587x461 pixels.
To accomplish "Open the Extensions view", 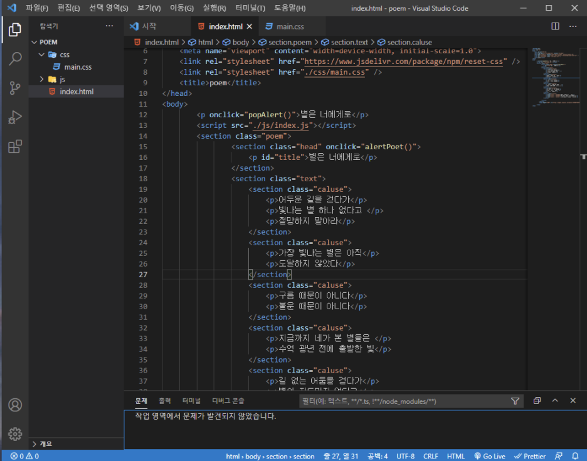I will point(15,146).
